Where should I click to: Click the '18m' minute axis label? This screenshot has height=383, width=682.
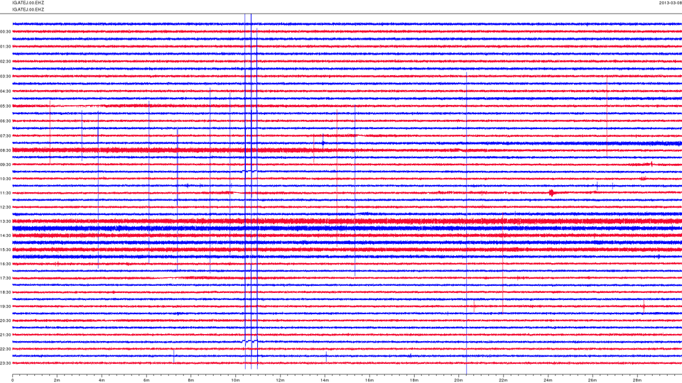point(414,380)
